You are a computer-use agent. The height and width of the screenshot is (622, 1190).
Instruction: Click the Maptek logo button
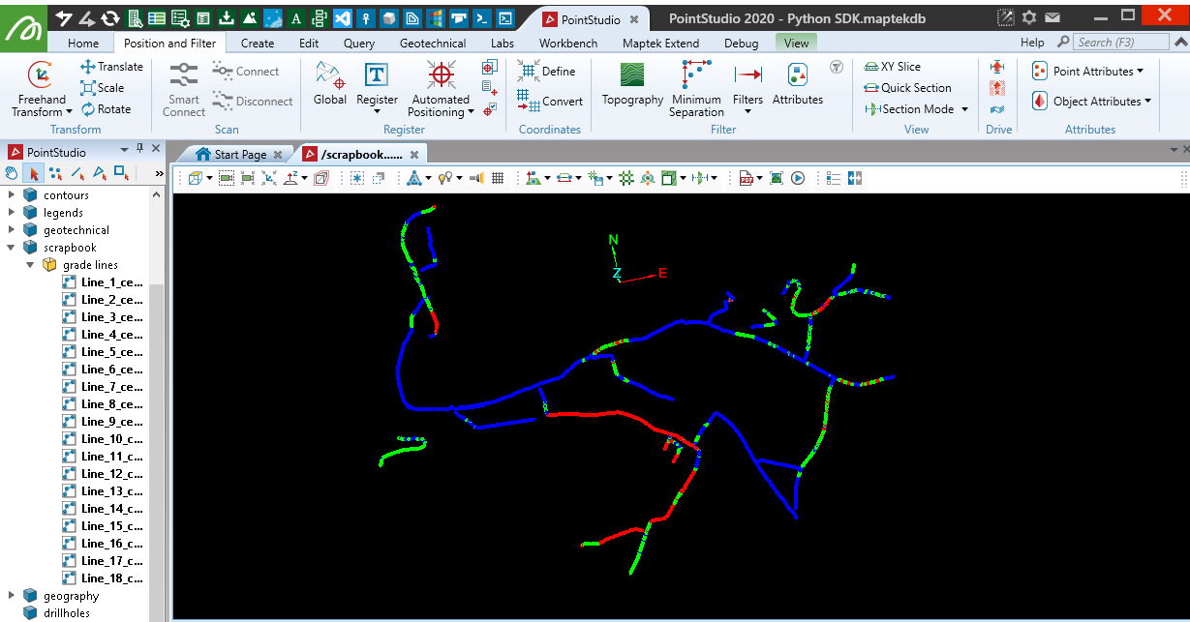[25, 29]
